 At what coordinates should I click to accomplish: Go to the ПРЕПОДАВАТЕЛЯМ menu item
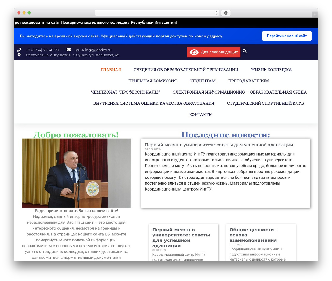248,81
